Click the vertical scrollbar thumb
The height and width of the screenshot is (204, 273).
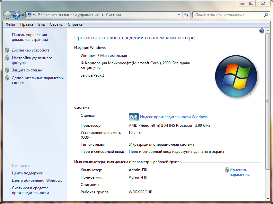(268, 101)
